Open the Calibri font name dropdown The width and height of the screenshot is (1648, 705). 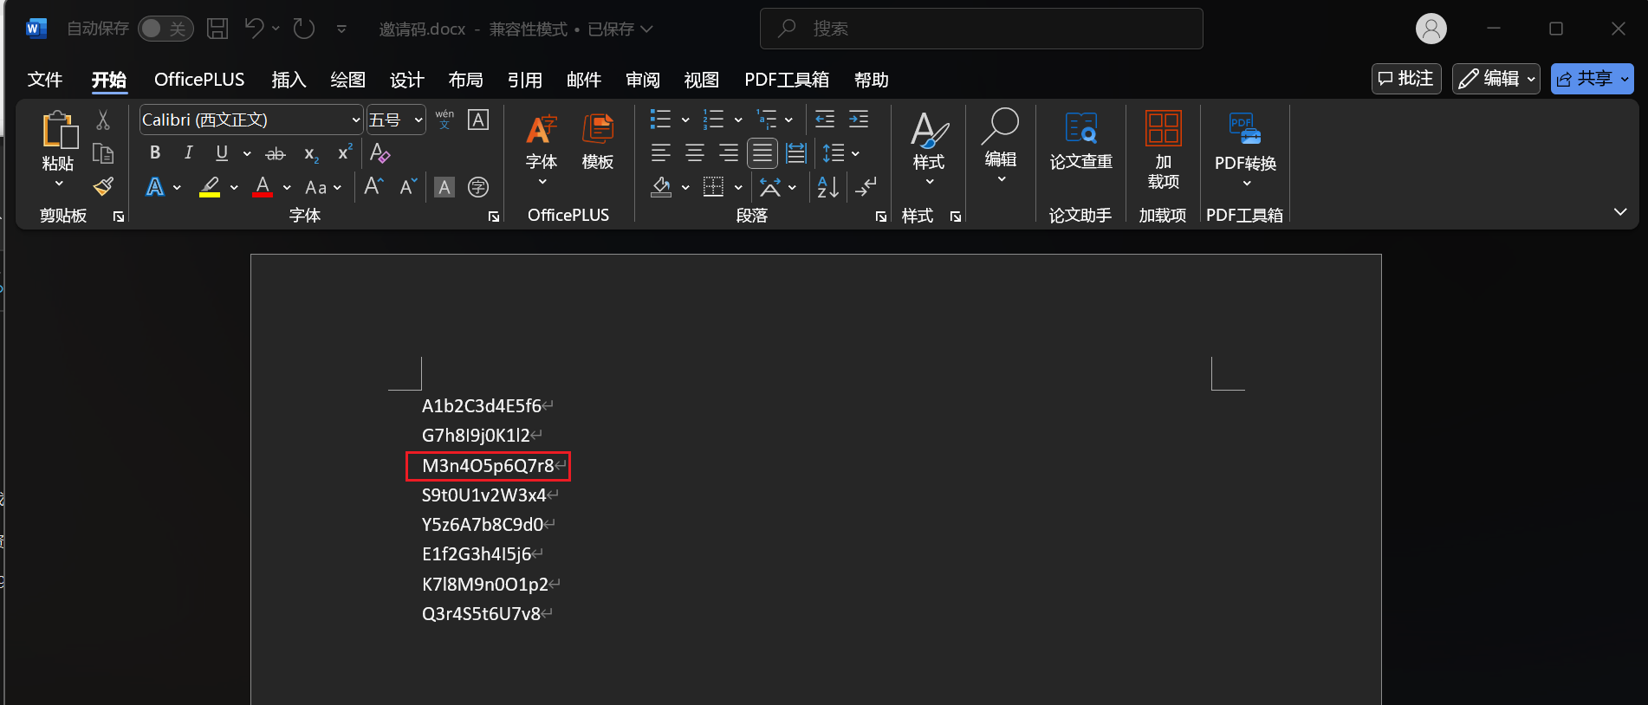tap(355, 120)
